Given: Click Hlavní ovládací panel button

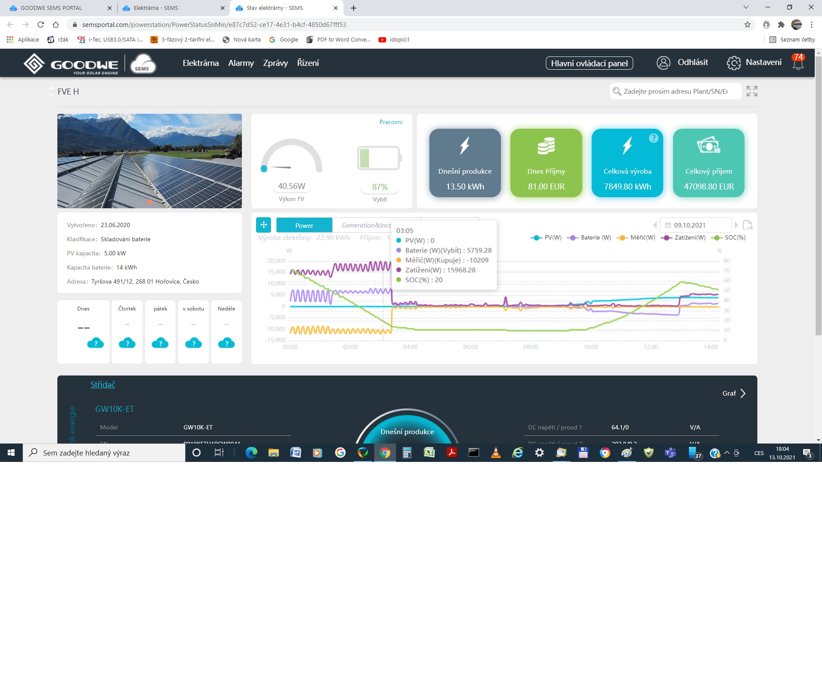Looking at the screenshot, I should 589,63.
